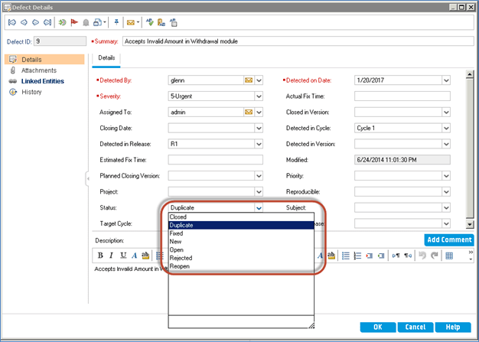Image resolution: width=479 pixels, height=342 pixels.
Task: Apply bold formatting in Description toolbar
Action: 99,256
